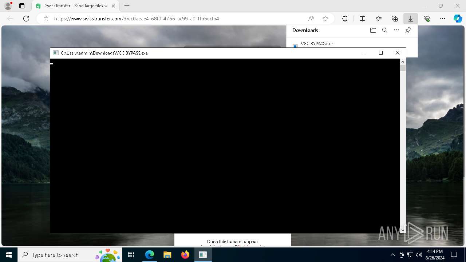
Task: Select the console app taskbar button
Action: pyautogui.click(x=203, y=255)
